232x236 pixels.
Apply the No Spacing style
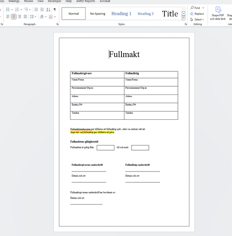(98, 13)
